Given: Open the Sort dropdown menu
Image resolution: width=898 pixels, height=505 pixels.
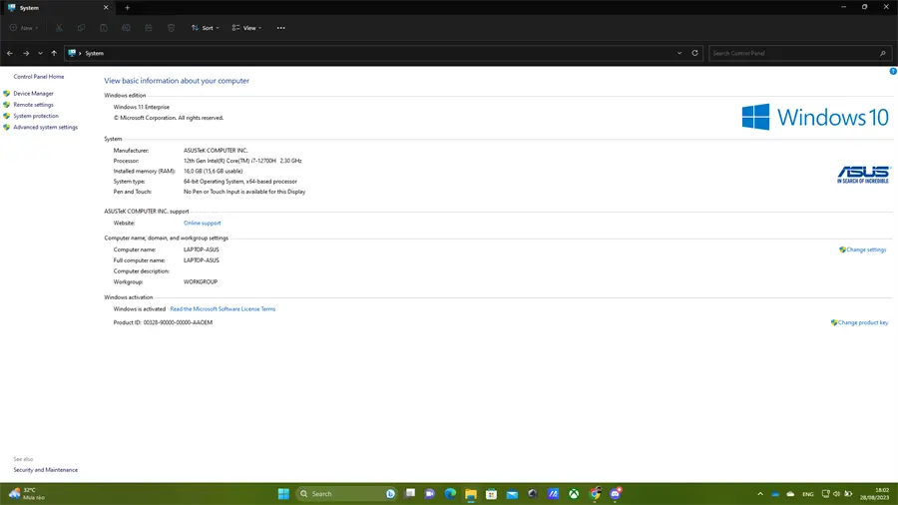Looking at the screenshot, I should click(x=205, y=28).
